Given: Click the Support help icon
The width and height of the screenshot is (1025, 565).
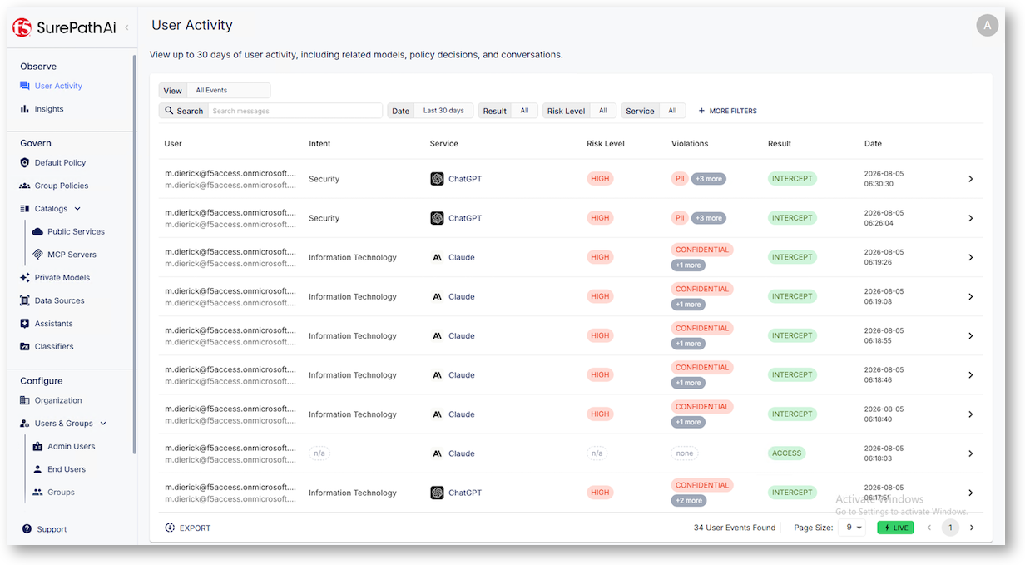Looking at the screenshot, I should pyautogui.click(x=27, y=529).
